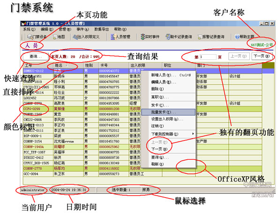The width and height of the screenshot is (279, 213).
Task: Click the 下一页 page button
Action: point(261,57)
